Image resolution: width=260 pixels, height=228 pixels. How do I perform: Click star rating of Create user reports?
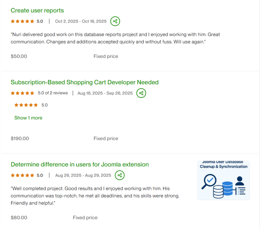tap(22, 21)
